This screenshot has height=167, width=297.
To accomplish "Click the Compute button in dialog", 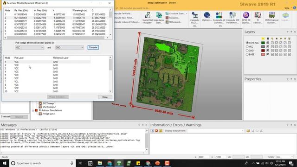I will (x=93, y=47).
